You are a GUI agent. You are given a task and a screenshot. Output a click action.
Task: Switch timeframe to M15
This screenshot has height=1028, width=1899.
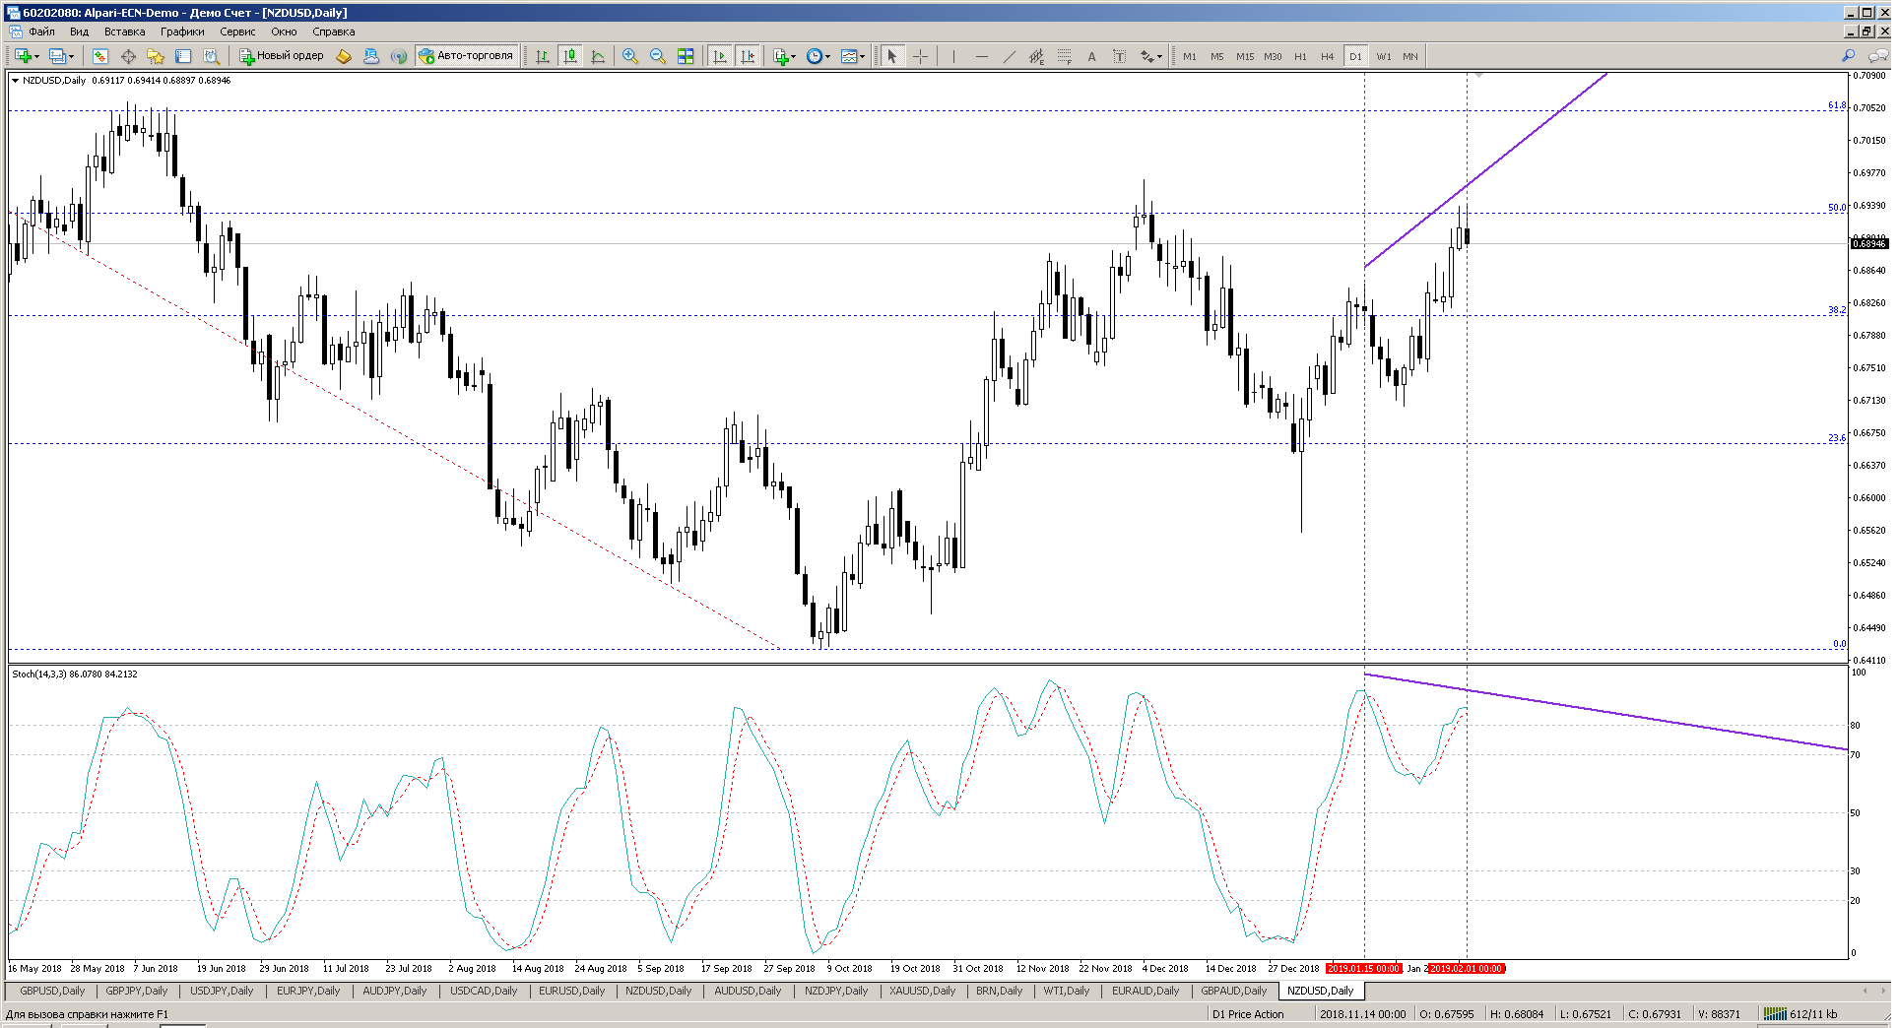click(x=1245, y=56)
